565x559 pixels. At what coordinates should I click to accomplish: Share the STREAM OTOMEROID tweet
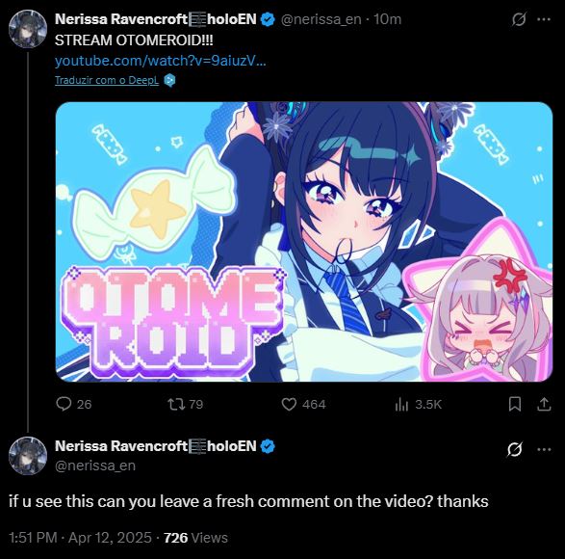pyautogui.click(x=544, y=404)
